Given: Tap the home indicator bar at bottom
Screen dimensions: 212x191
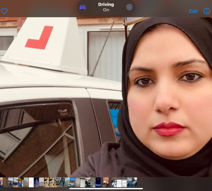Looking at the screenshot, I should tap(106, 189).
